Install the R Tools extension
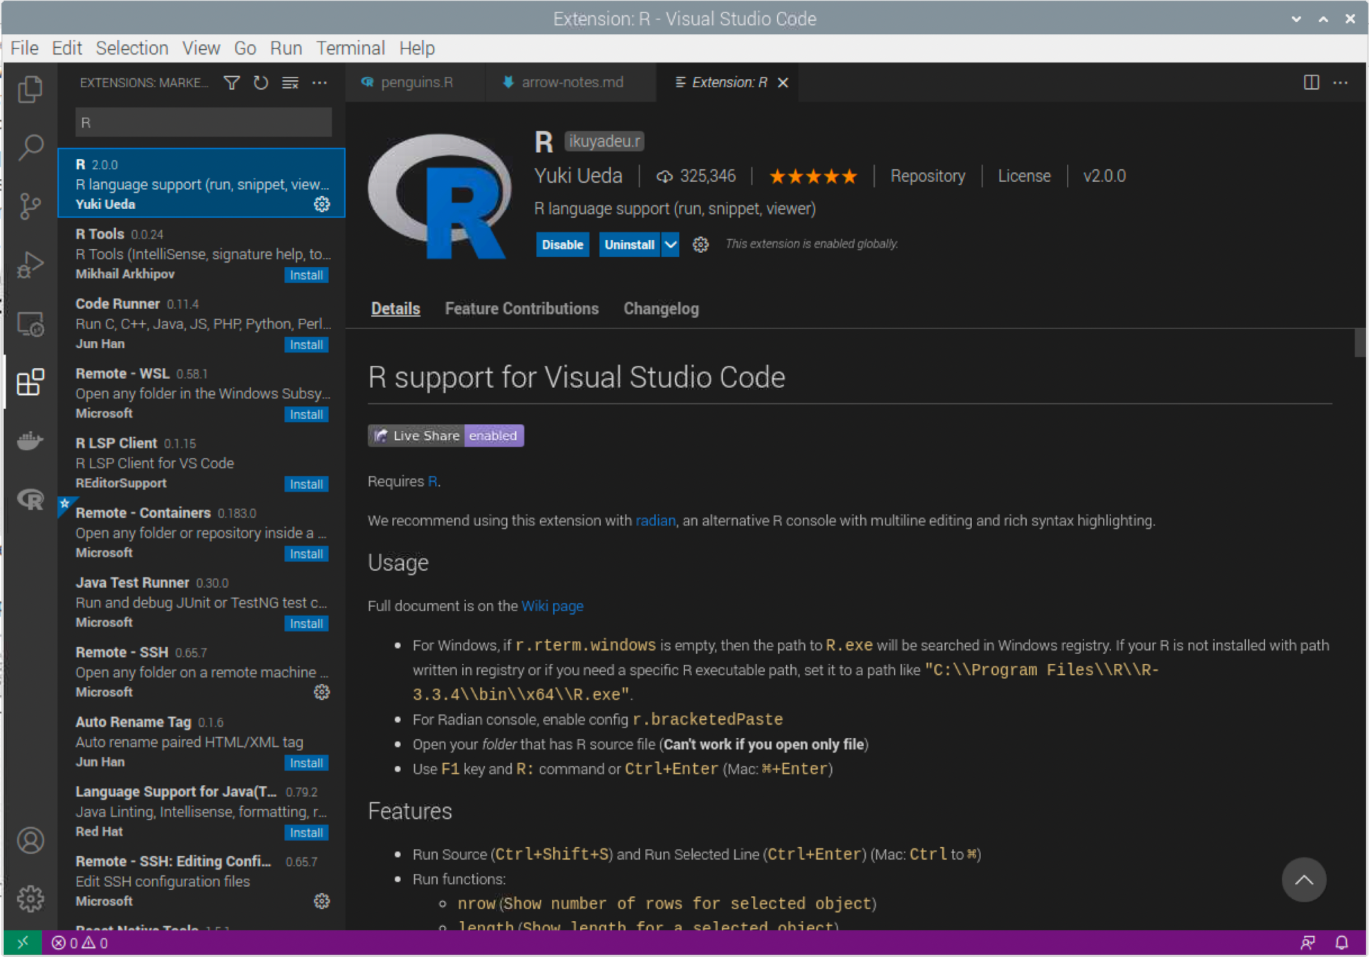This screenshot has height=957, width=1369. (306, 275)
